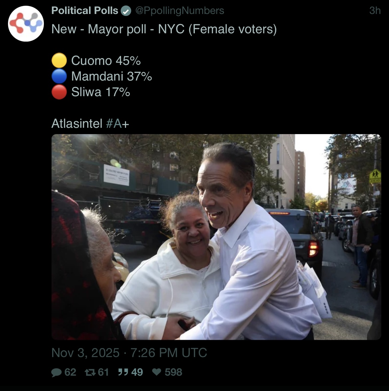Open the attached street photo
This screenshot has width=389, height=391.
click(216, 237)
